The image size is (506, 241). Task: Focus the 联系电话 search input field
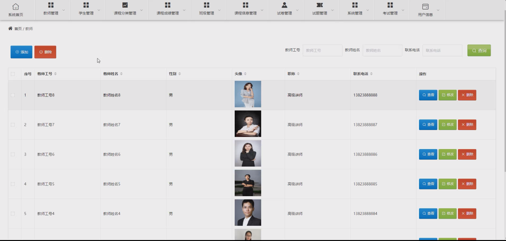coord(442,51)
